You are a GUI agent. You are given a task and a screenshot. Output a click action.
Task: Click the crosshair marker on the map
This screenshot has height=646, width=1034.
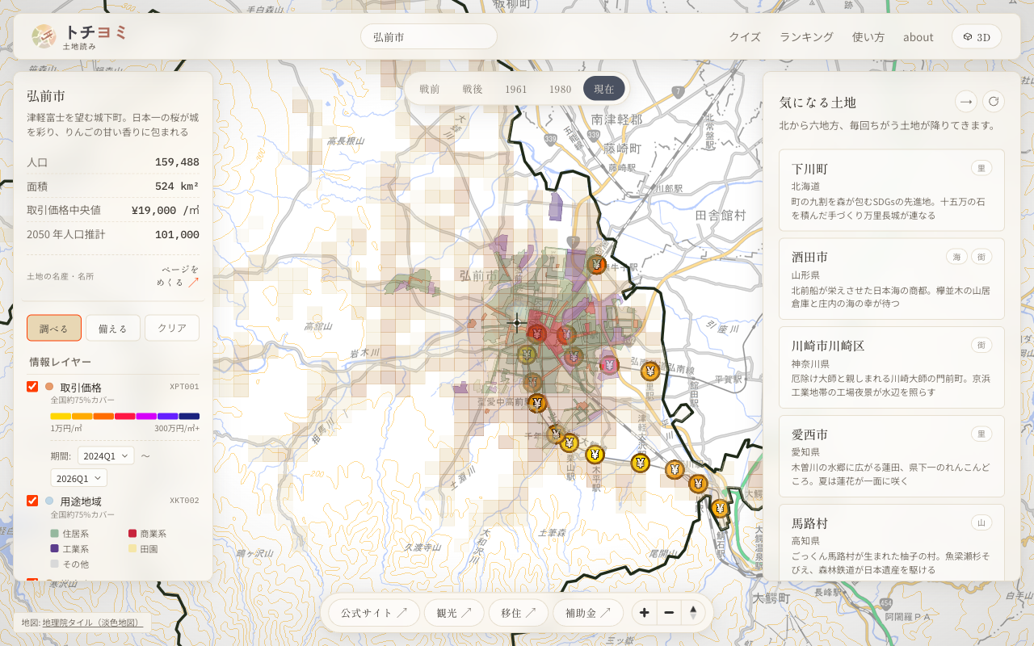517,323
